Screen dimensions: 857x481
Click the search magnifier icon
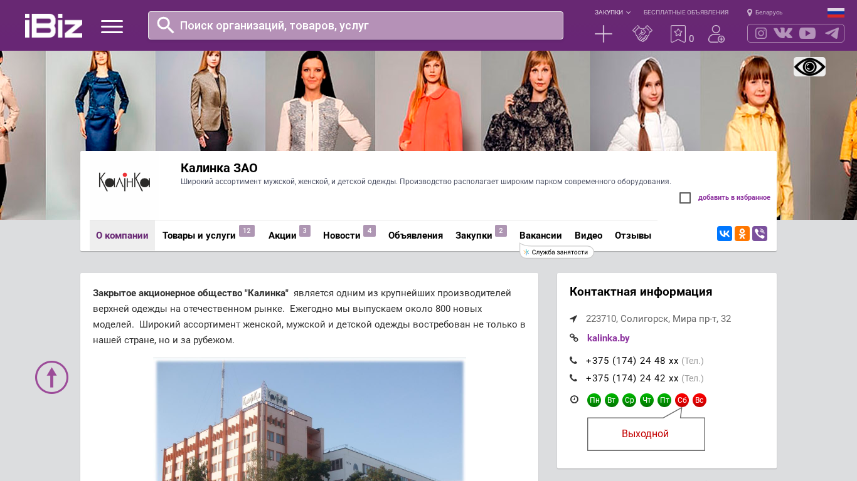click(165, 25)
